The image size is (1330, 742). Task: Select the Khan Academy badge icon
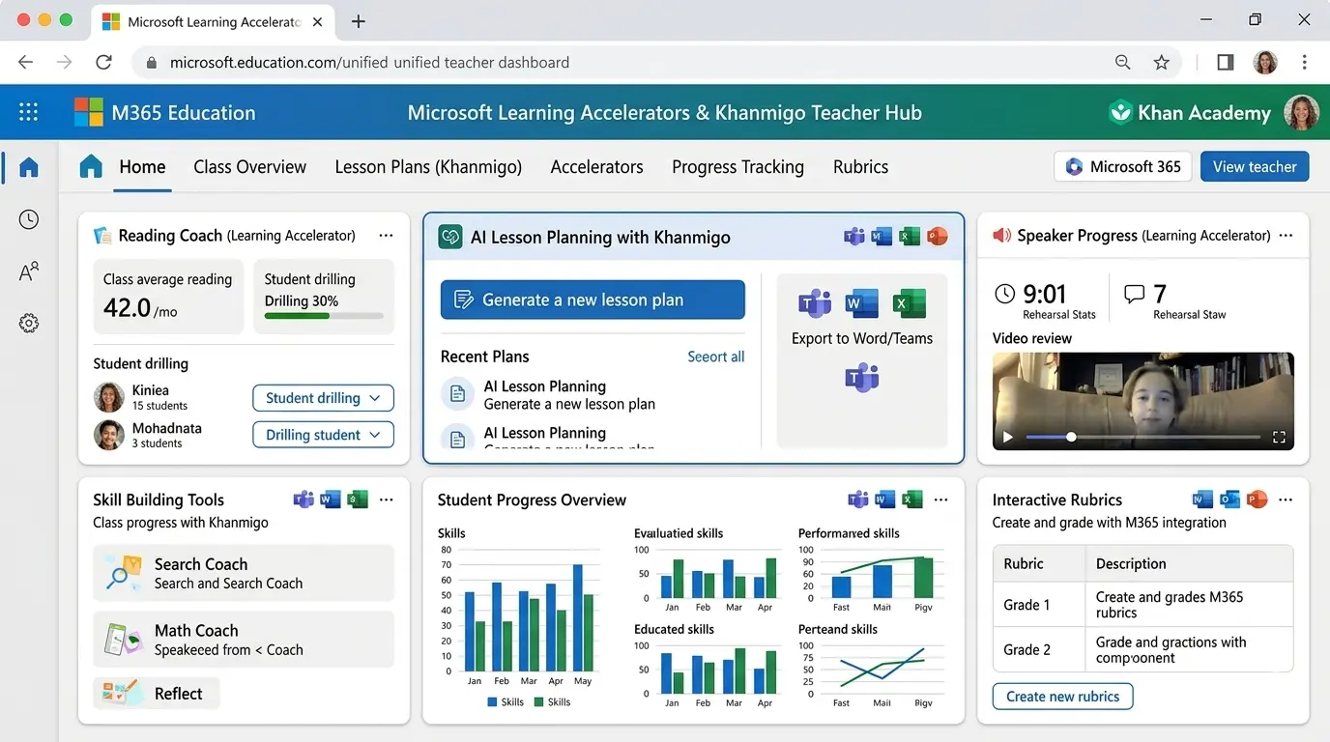pyautogui.click(x=1120, y=111)
